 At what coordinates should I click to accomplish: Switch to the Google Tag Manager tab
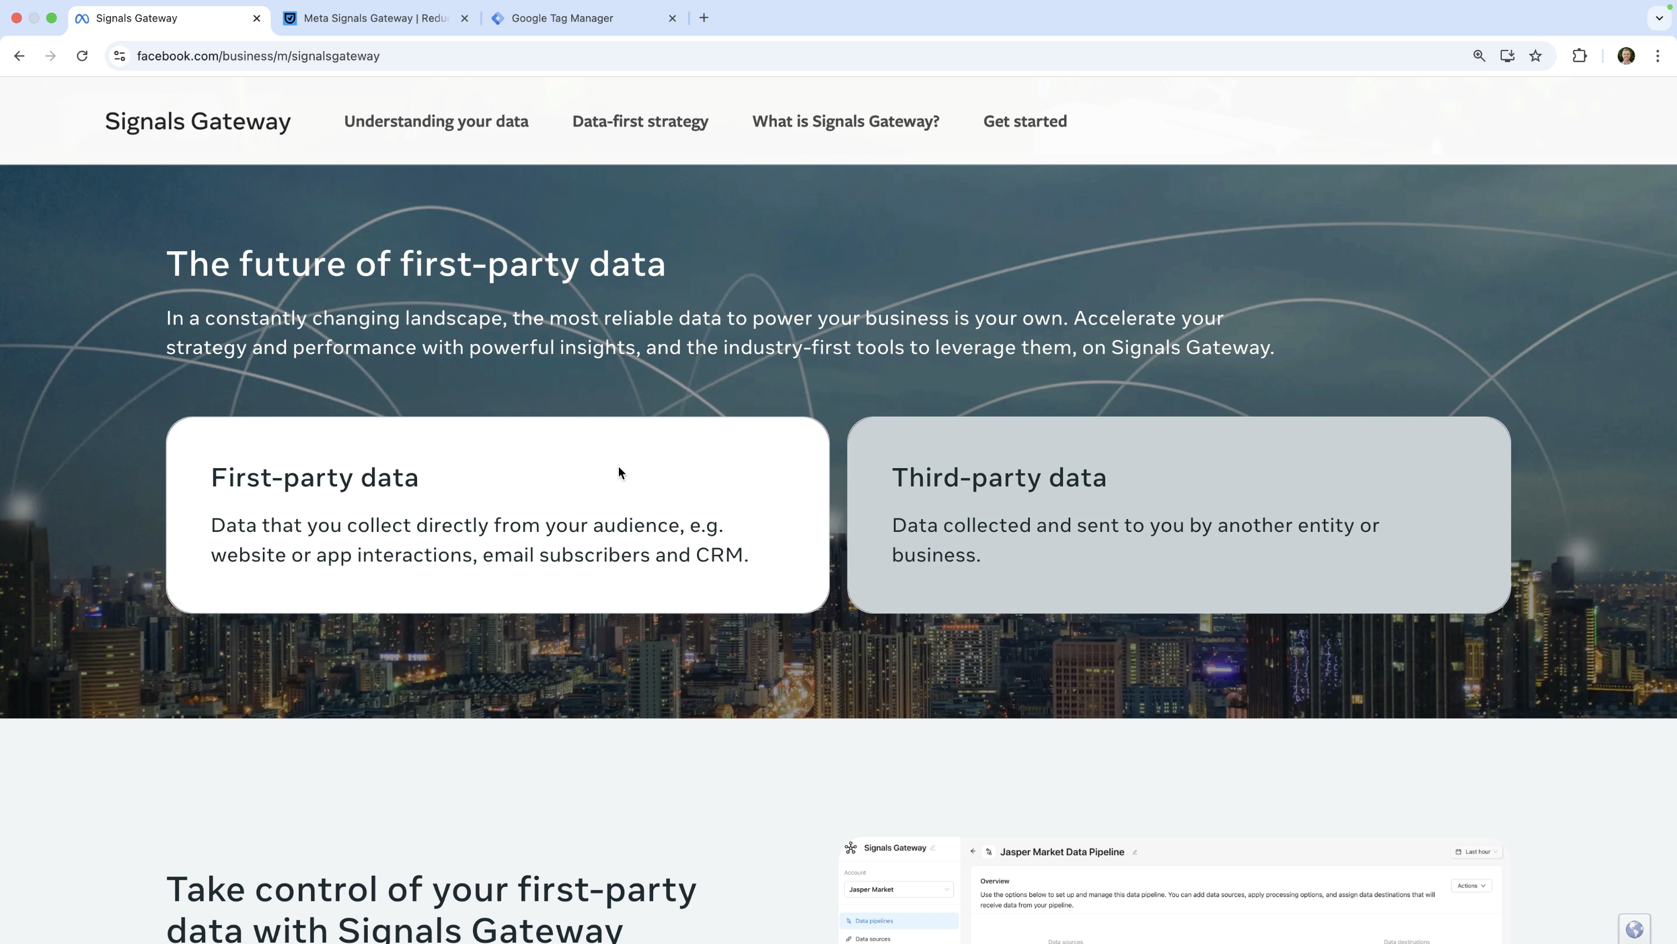584,18
